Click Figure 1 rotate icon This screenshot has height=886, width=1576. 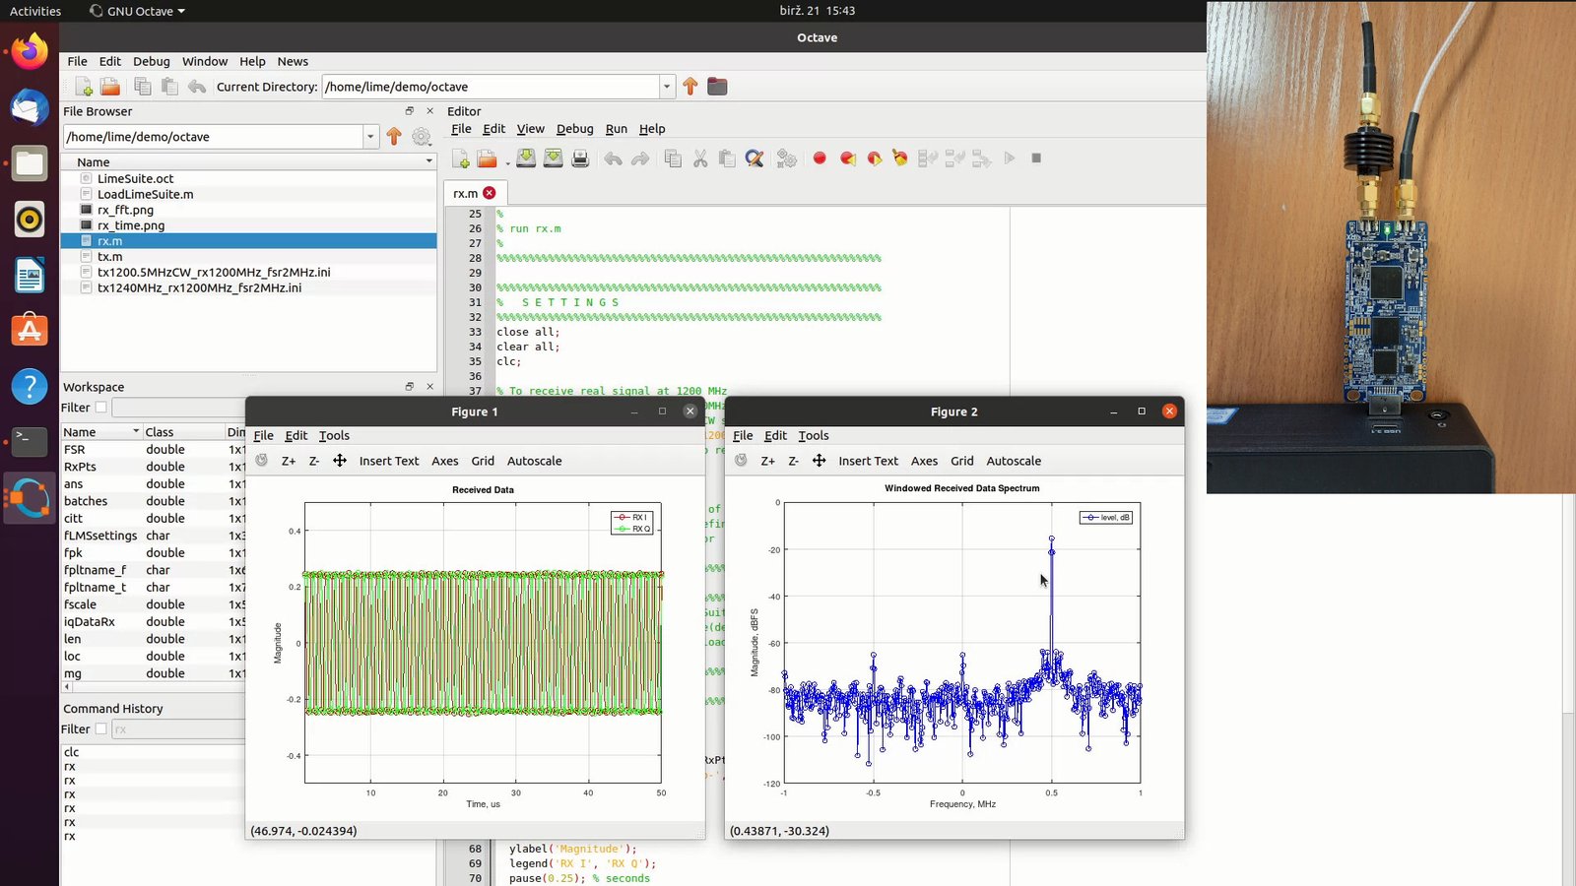point(261,461)
